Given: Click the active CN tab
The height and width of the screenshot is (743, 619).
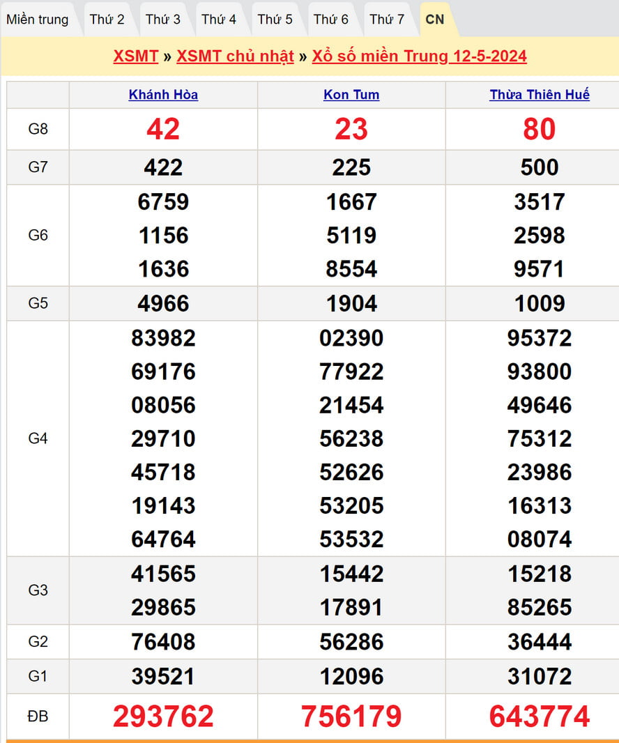Looking at the screenshot, I should click(435, 20).
